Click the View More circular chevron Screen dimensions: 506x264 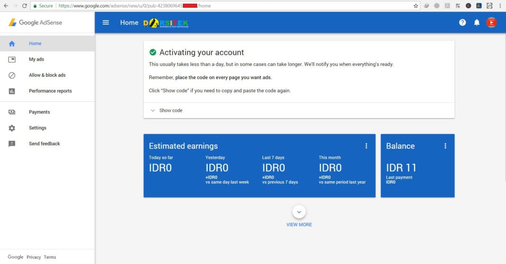299,212
